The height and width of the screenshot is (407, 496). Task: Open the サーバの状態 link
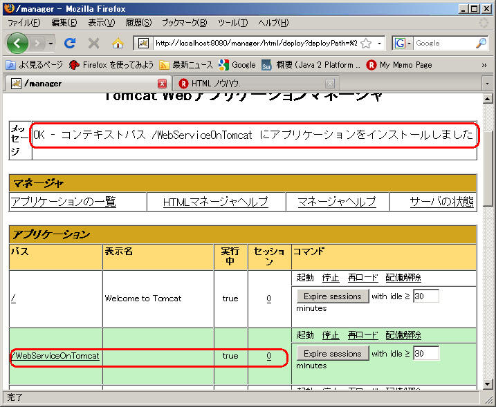tap(441, 202)
